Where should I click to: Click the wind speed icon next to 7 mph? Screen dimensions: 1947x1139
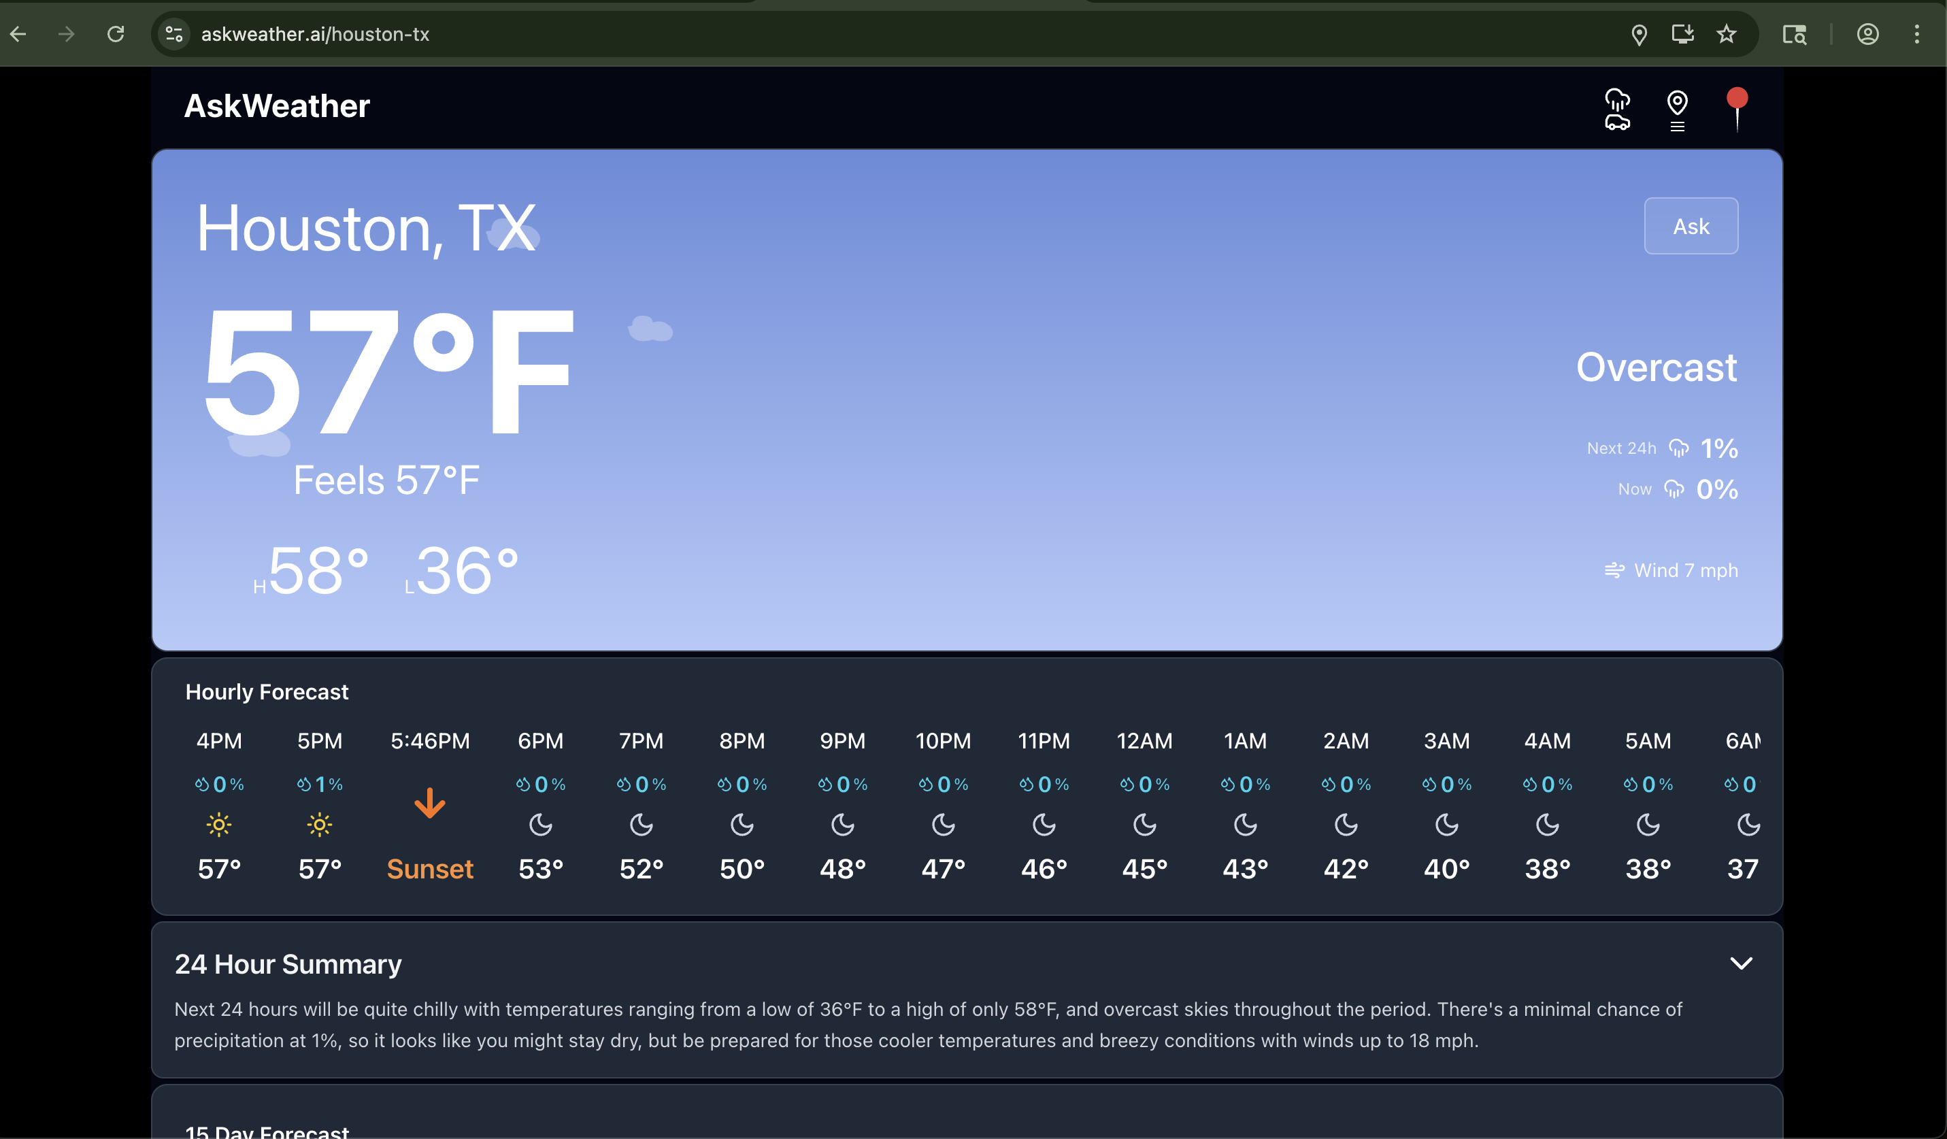[1616, 570]
